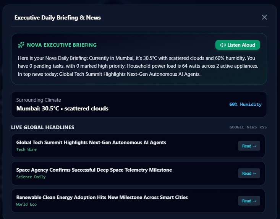Viewport: 280px width, 219px height.
Task: Read the Space Agency telemetry milestone story
Action: (249, 173)
